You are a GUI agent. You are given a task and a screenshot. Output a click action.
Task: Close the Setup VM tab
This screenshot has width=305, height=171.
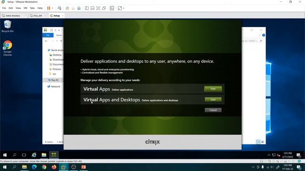[x=62, y=16]
